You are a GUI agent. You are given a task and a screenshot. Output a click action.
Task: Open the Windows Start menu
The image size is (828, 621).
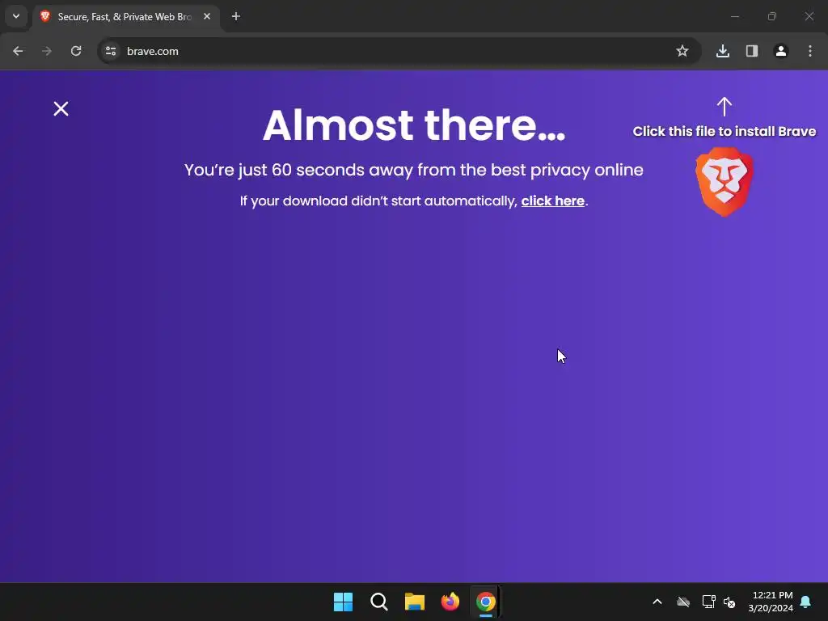343,602
